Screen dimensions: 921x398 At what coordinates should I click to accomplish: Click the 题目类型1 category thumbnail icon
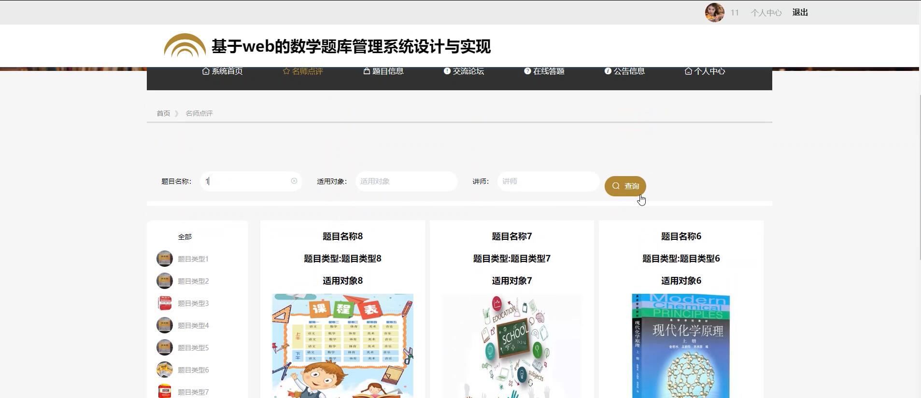pos(165,259)
